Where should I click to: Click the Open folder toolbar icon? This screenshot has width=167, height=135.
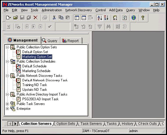[x=15, y=18]
